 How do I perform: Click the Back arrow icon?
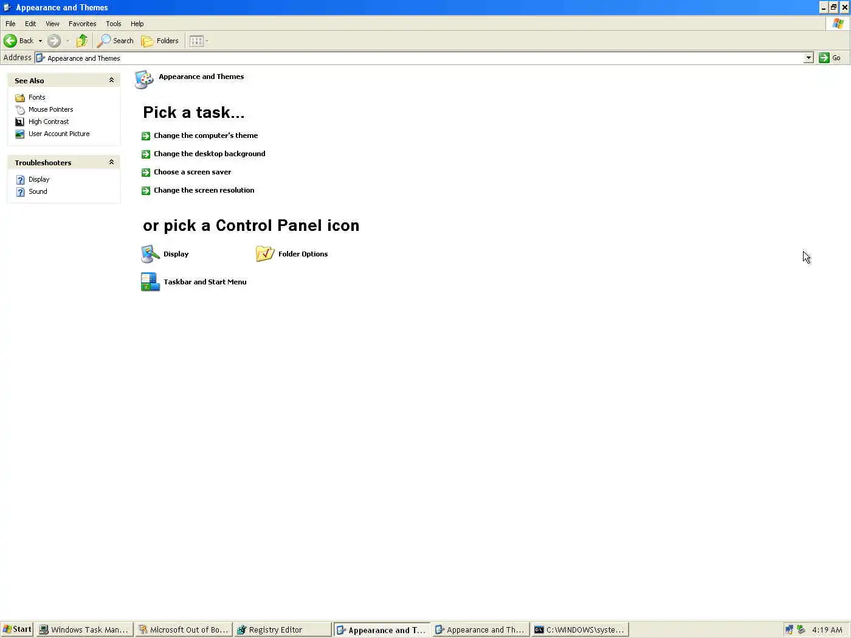tap(10, 41)
